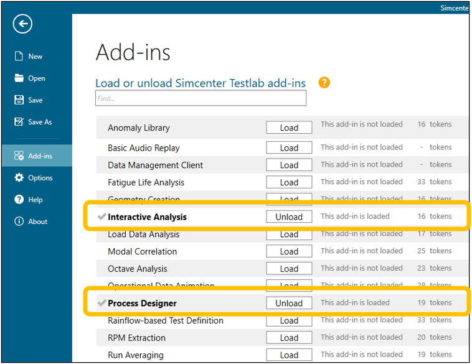Open Help from the sidebar
The width and height of the screenshot is (472, 364).
[35, 200]
